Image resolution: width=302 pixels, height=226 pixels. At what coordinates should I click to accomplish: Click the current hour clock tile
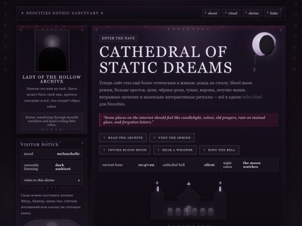(x=128, y=165)
